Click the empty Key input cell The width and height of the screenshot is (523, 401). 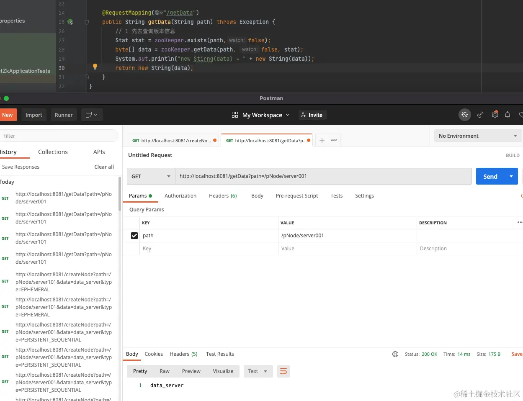click(x=209, y=249)
